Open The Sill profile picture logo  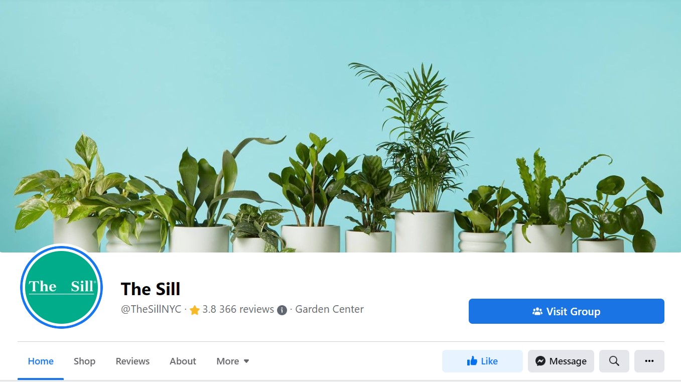61,287
